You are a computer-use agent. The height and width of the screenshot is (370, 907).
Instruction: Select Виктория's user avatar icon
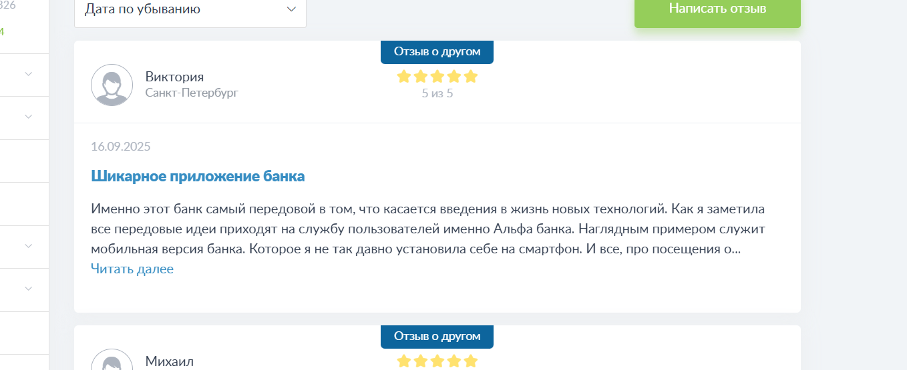tap(112, 85)
